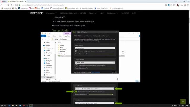190x107 pixels.
Task: Show hidden tray icons chevron
Action: click(x=172, y=106)
